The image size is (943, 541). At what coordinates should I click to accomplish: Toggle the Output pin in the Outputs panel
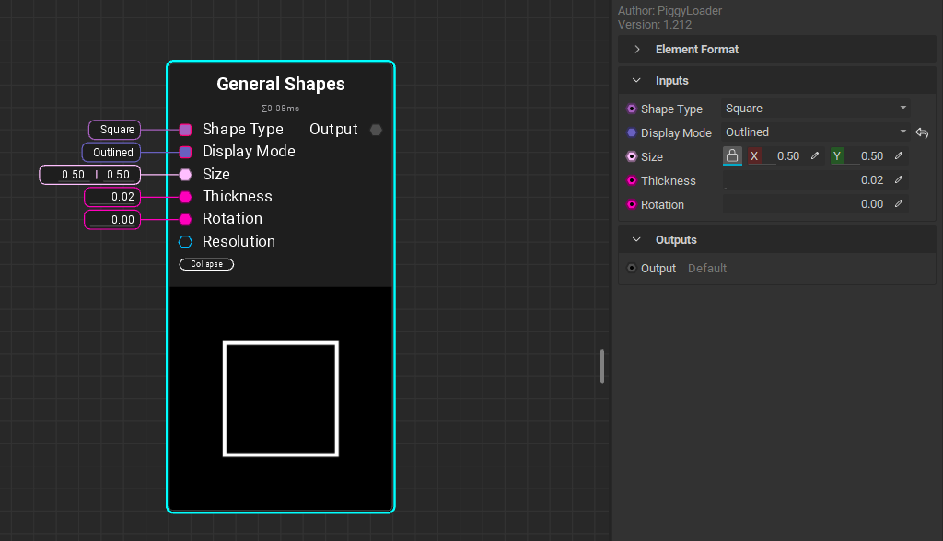tap(631, 269)
